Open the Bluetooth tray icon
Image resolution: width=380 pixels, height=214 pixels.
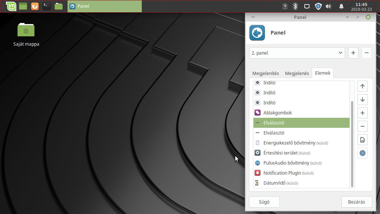click(295, 6)
